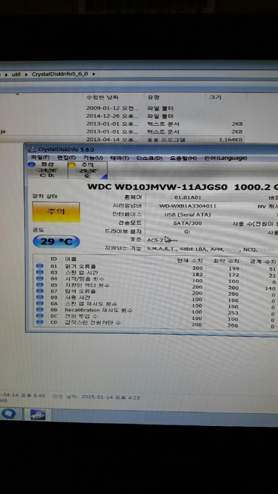This screenshot has height=494, width=278.
Task: Click the 최악 수치 column header
Action: pyautogui.click(x=226, y=261)
